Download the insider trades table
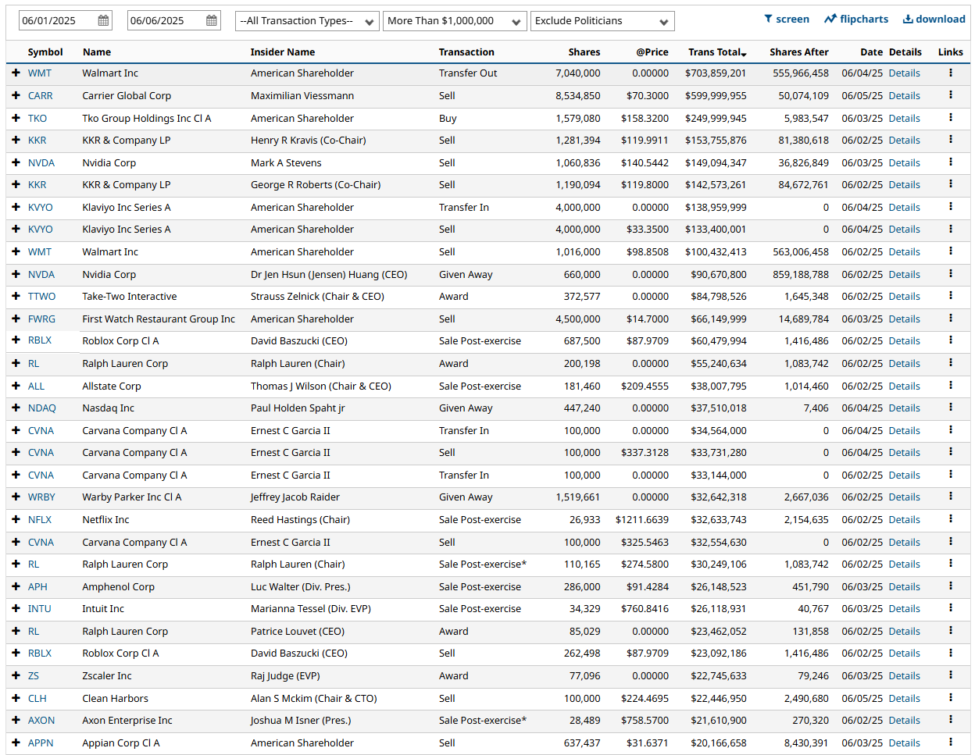The width and height of the screenshot is (975, 755). click(934, 19)
